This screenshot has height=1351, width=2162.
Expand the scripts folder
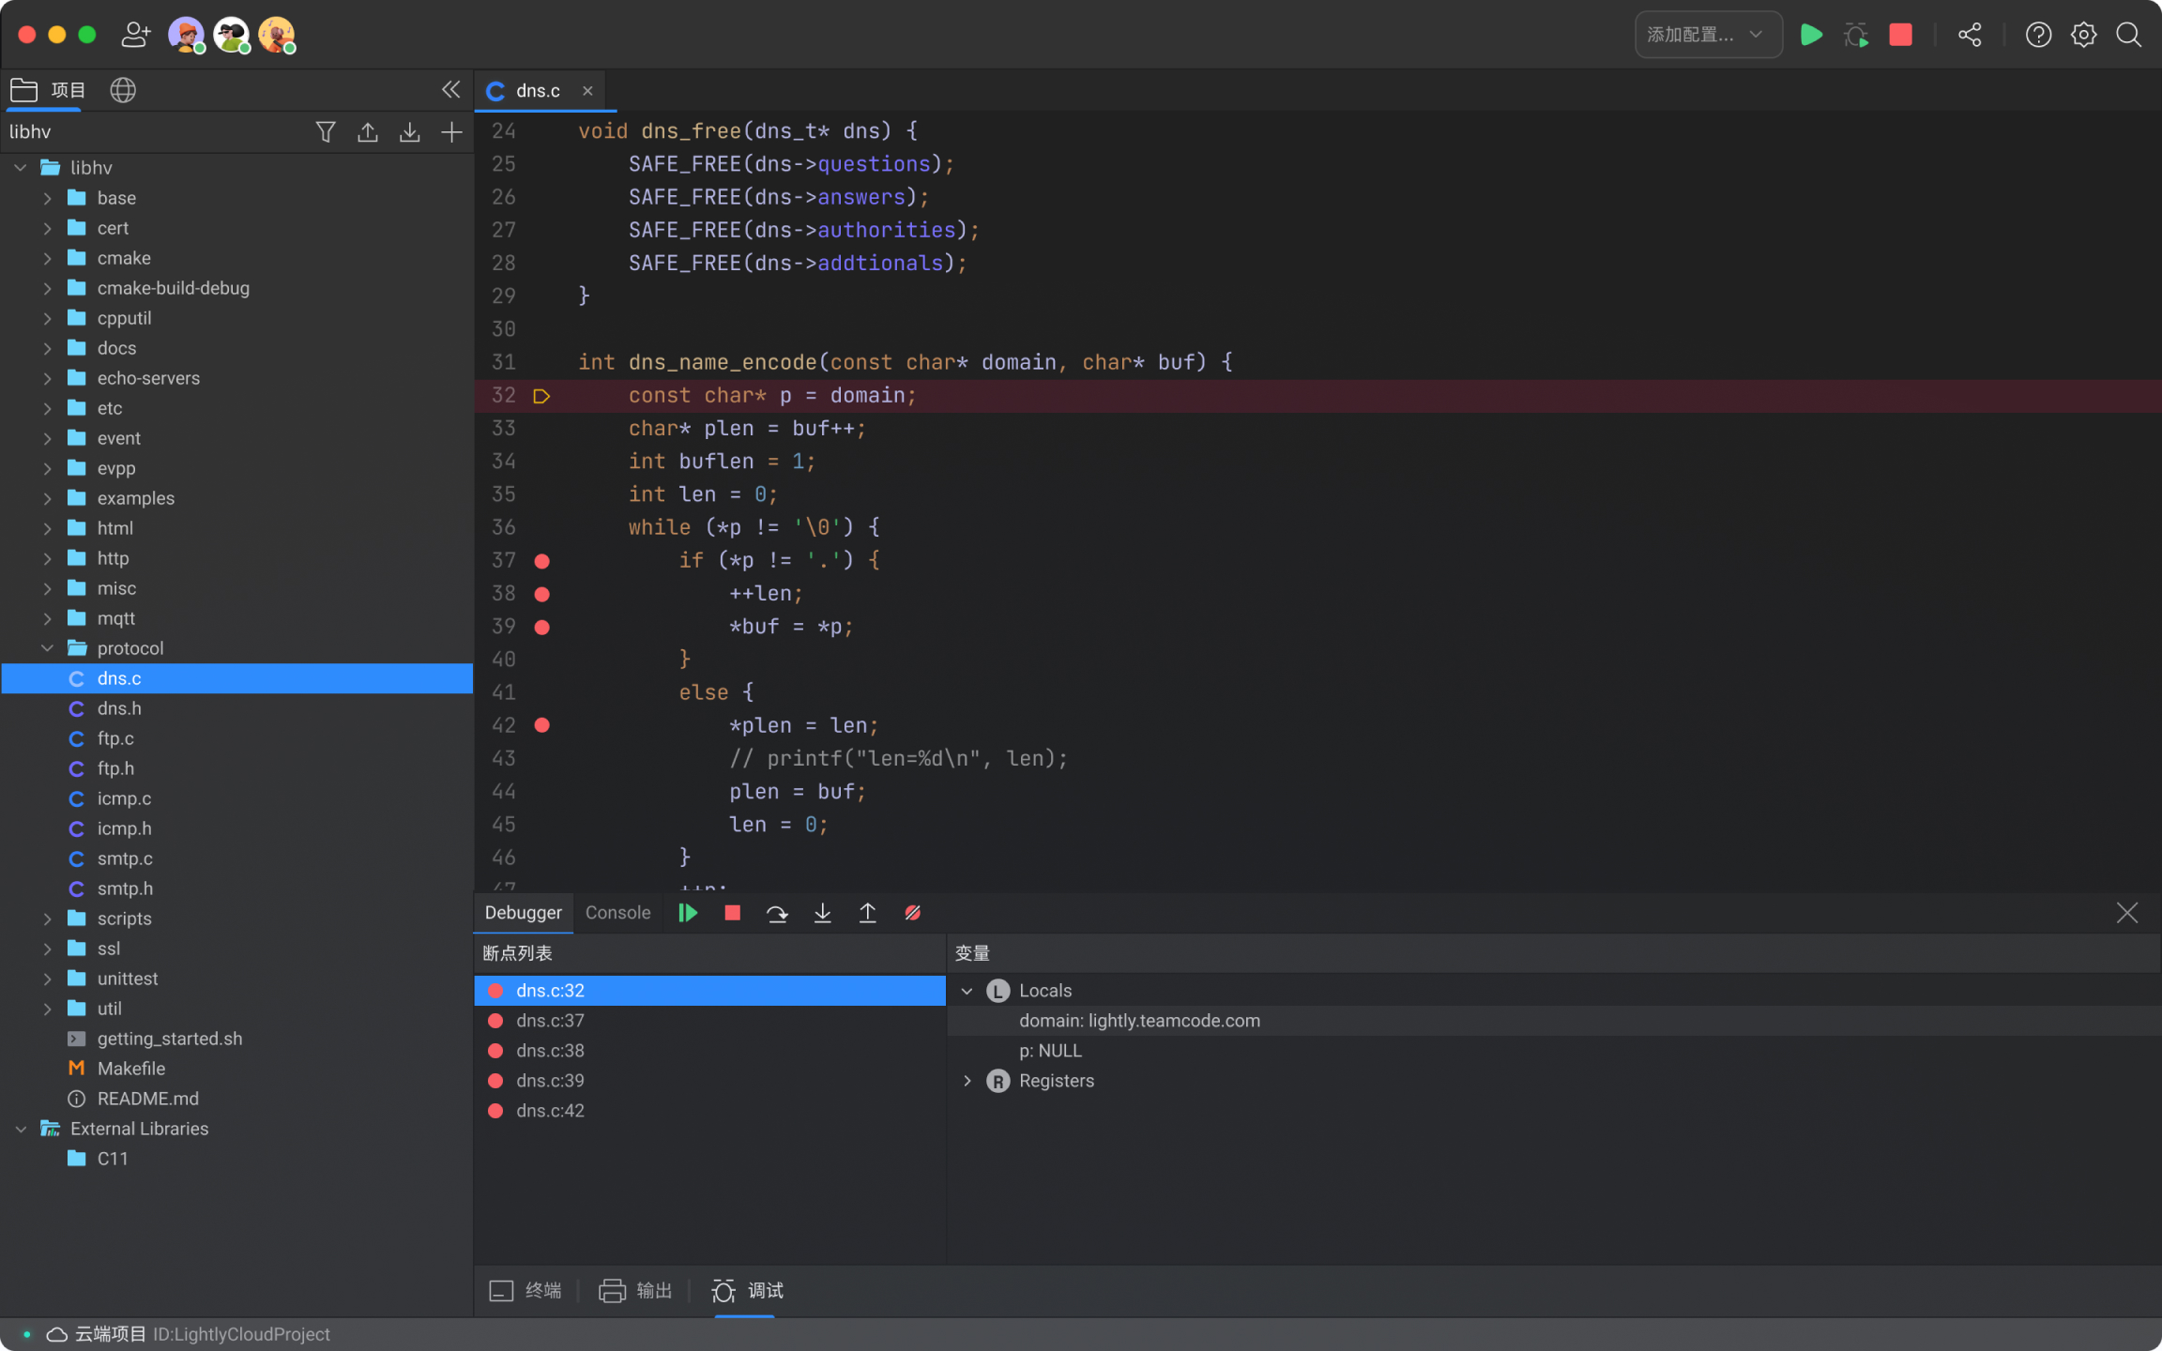click(47, 918)
